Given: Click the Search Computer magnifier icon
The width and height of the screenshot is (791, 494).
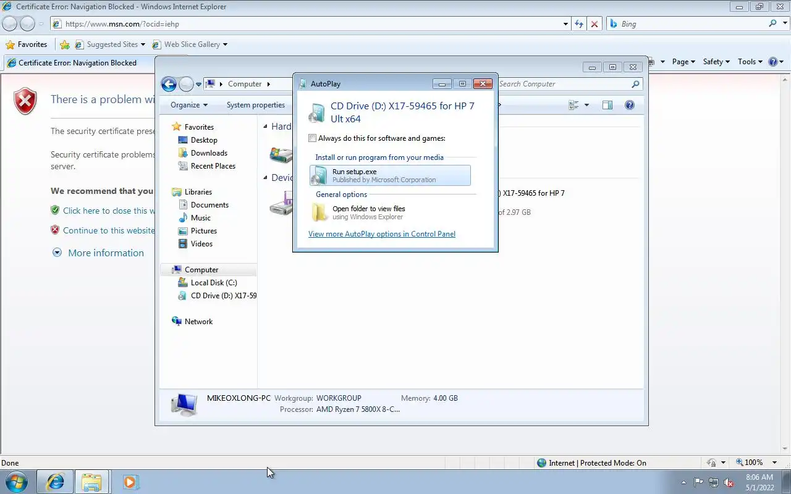Looking at the screenshot, I should [x=635, y=84].
